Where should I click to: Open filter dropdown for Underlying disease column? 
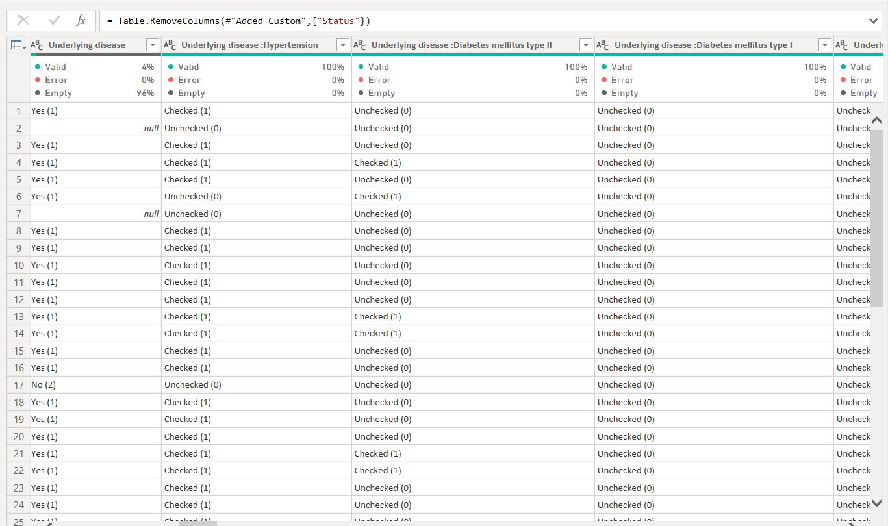tap(153, 45)
